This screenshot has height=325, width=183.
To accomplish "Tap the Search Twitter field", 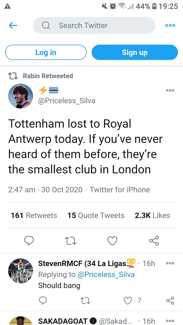I will tap(94, 25).
